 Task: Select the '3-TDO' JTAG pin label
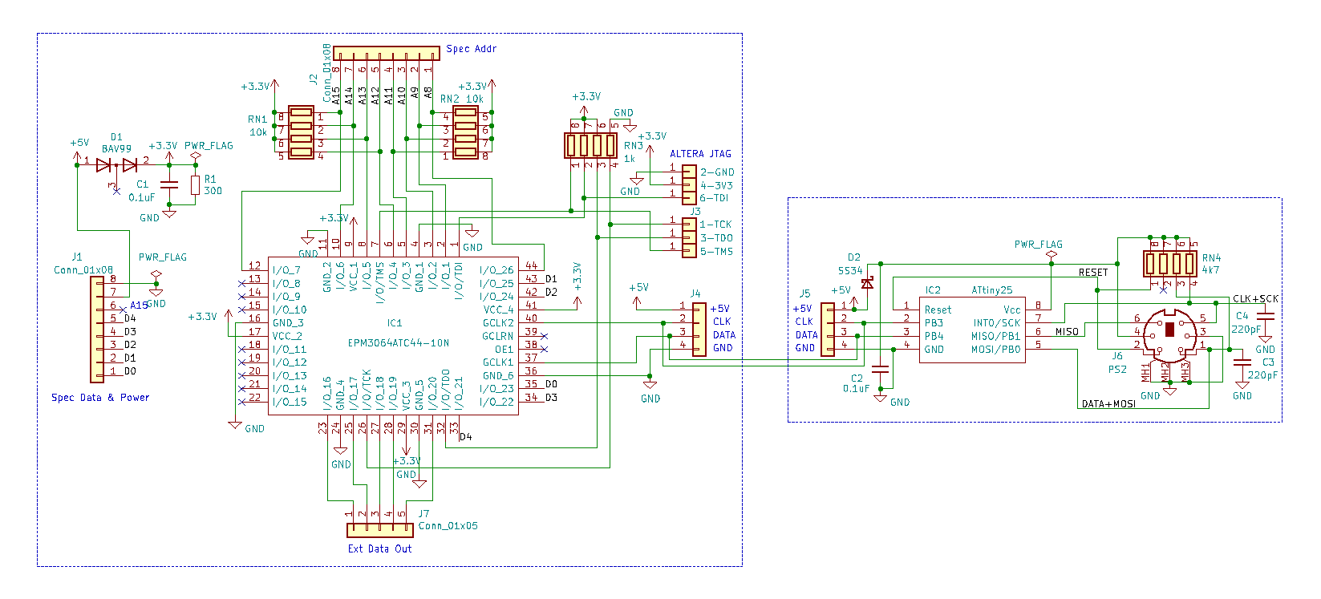point(716,238)
